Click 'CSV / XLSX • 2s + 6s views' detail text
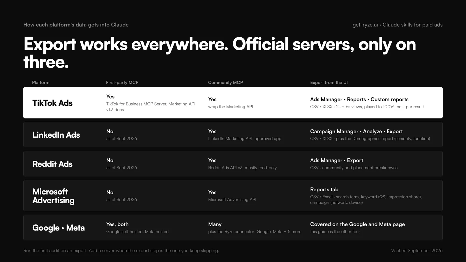The height and width of the screenshot is (262, 466). click(367, 107)
